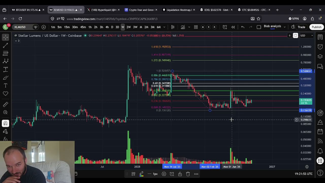
Task: Switch to OTC $0.004926 tab
Action: tap(254, 10)
